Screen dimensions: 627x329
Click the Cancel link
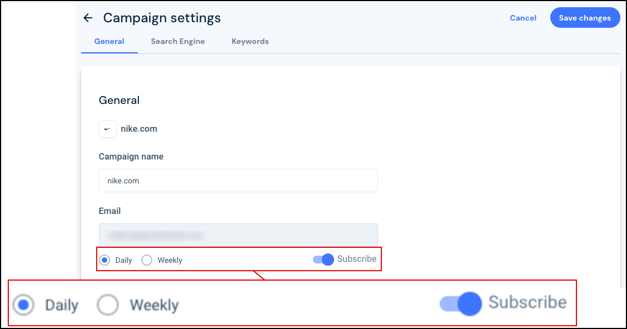coord(523,18)
